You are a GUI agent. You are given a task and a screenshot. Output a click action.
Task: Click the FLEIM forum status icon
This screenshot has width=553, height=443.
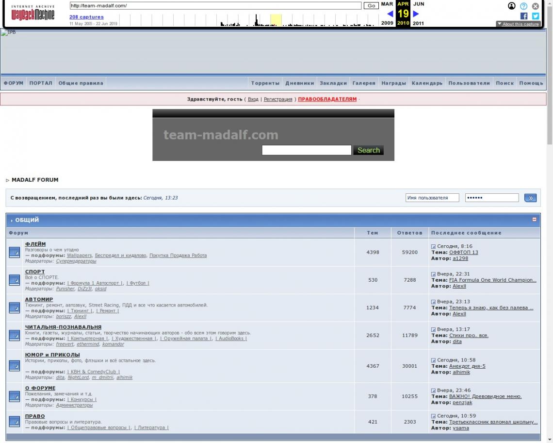coord(15,252)
